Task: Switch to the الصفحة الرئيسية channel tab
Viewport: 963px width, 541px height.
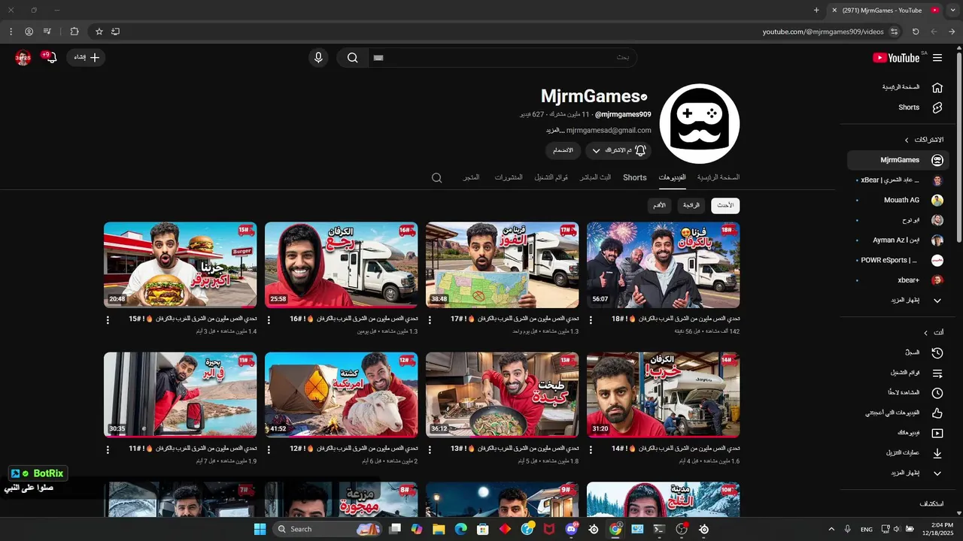Action: (718, 178)
